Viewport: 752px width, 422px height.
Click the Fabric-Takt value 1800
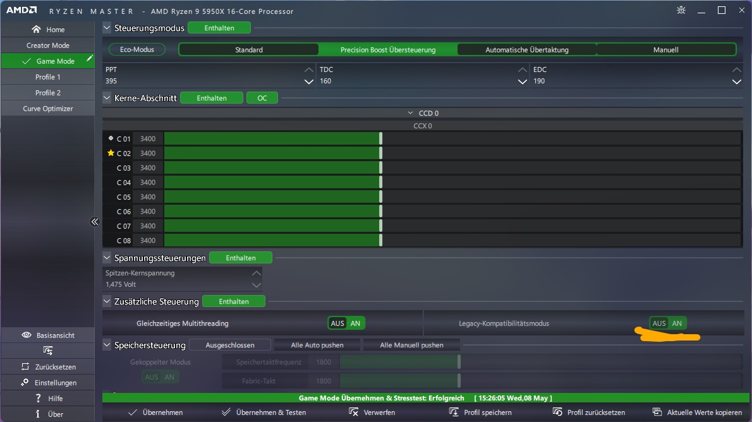324,381
